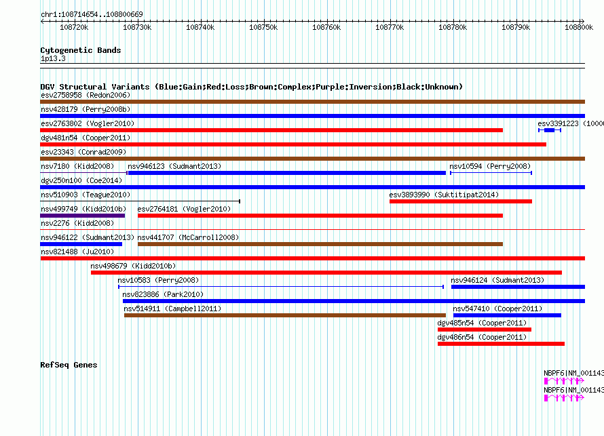The width and height of the screenshot is (604, 436).
Task: Select the nsv946123 (Sudmant2013) blue bar
Action: coord(286,173)
